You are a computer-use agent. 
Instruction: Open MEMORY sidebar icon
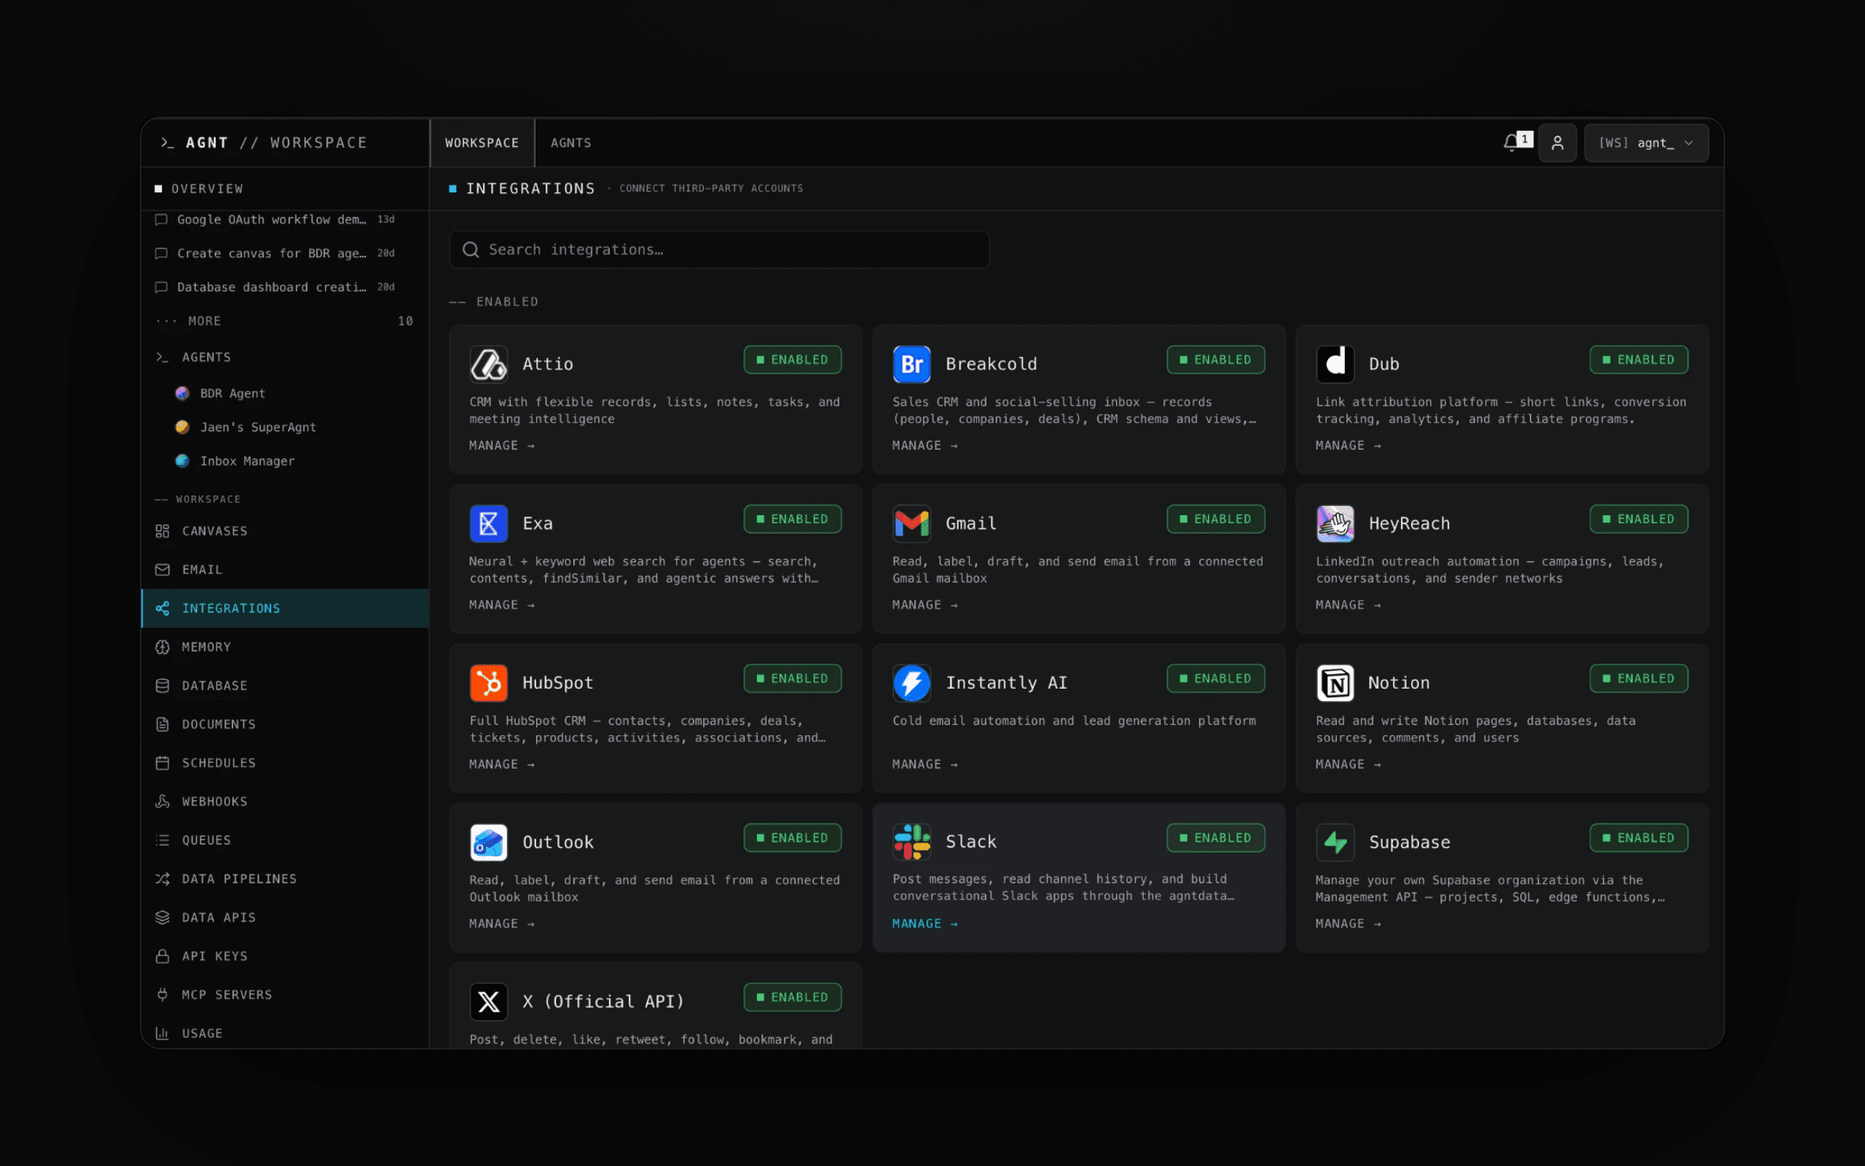click(162, 647)
